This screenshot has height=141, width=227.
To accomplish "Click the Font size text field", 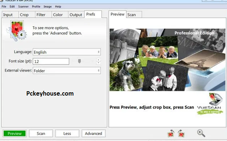I will click(51, 61).
